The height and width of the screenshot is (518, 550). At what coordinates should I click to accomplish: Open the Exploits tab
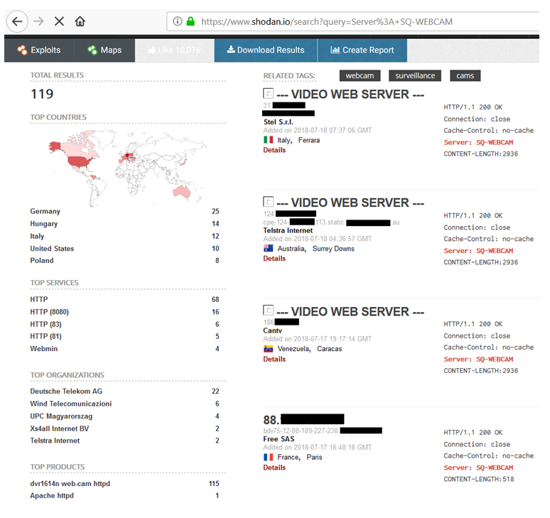(40, 50)
